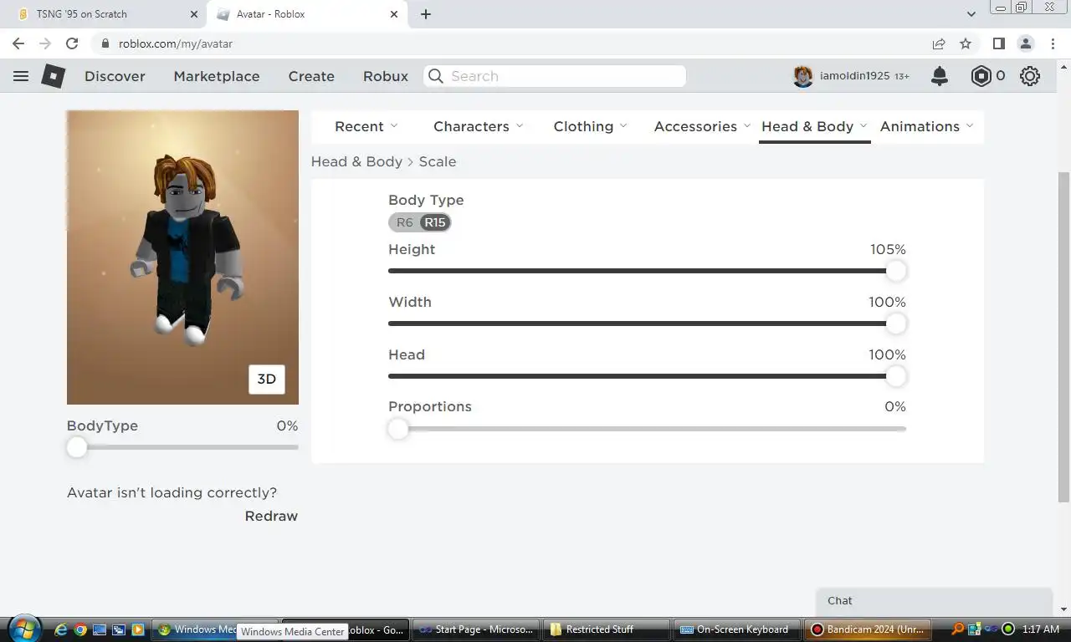The image size is (1071, 642).
Task: Open the browser side panel icon
Action: [x=998, y=43]
